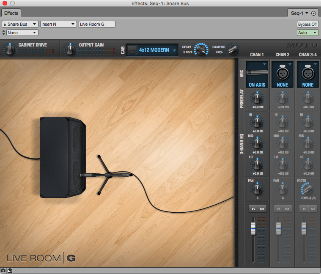321x274 pixels.
Task: Click Chan 2 predelay knob
Action: tap(283, 99)
